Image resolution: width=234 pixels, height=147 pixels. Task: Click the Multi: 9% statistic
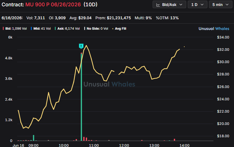click(x=143, y=18)
